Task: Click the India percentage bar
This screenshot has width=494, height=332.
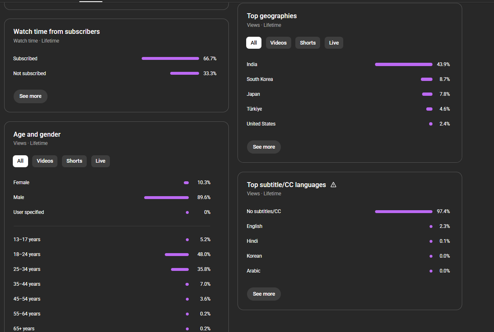Action: (x=404, y=64)
